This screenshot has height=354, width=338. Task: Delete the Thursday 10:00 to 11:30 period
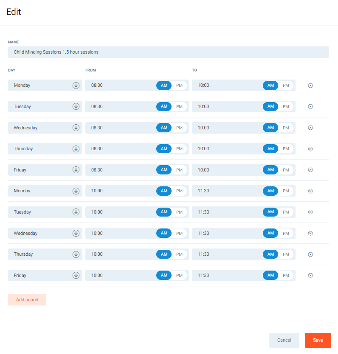tap(310, 254)
